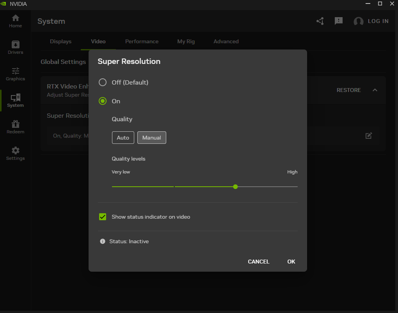
Task: Select the On radio option
Action: pyautogui.click(x=103, y=101)
